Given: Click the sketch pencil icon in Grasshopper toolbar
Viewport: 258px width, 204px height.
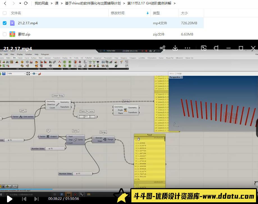Looking at the screenshot, I should point(40,74).
